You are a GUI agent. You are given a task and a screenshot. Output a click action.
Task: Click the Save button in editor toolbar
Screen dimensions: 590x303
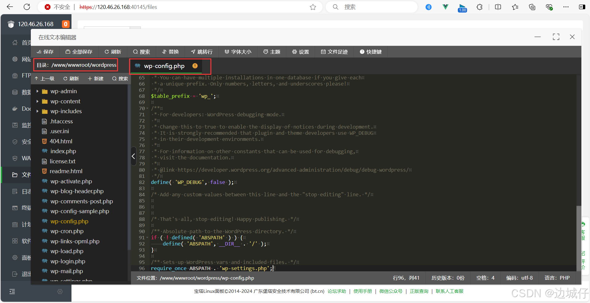45,52
